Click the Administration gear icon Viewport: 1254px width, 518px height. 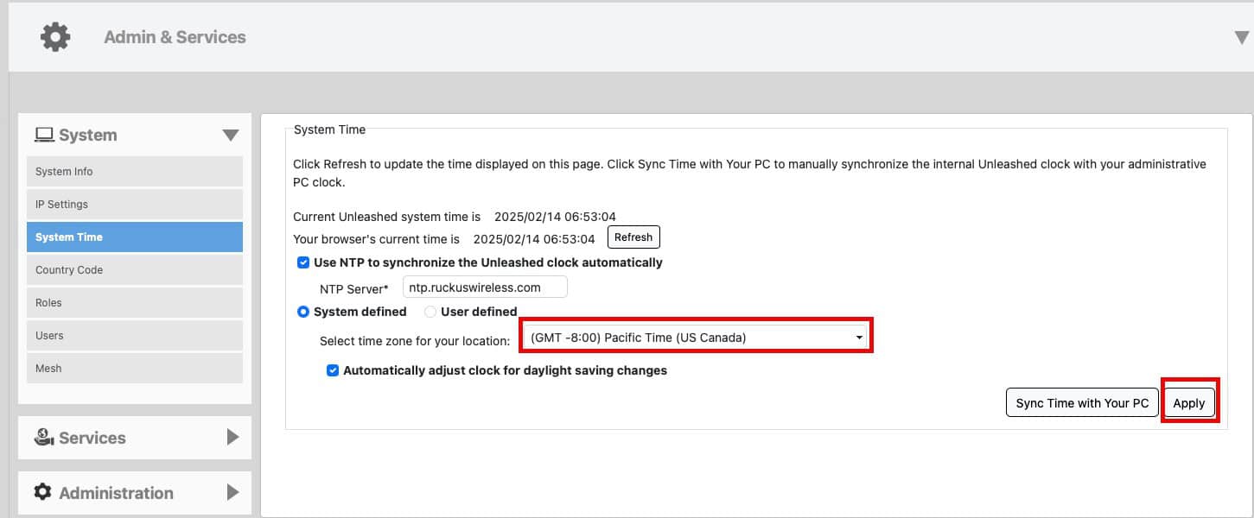tap(42, 492)
